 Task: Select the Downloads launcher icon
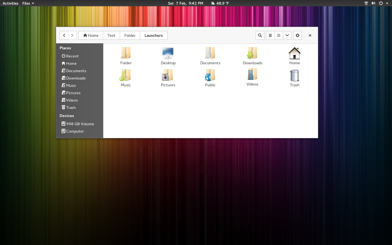pos(252,53)
